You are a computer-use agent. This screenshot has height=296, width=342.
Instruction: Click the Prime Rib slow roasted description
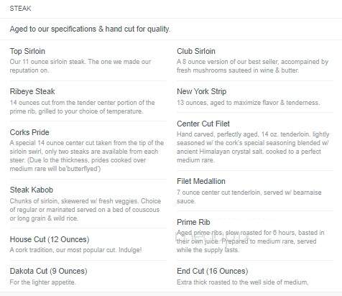click(x=251, y=241)
